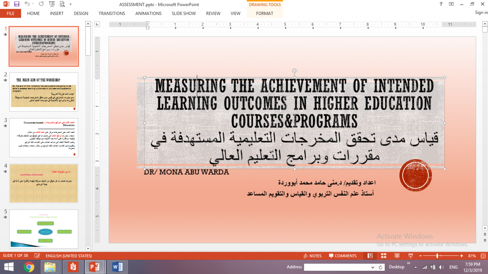The width and height of the screenshot is (488, 274).
Task: Click the zoom in plus button
Action: 461,256
